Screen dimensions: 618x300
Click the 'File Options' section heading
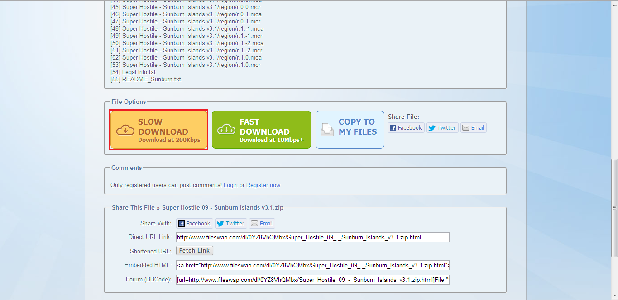[x=129, y=102]
